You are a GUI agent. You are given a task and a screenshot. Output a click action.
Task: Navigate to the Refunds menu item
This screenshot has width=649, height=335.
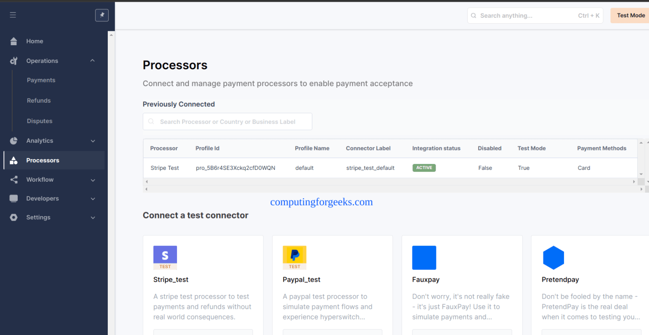[x=38, y=101]
